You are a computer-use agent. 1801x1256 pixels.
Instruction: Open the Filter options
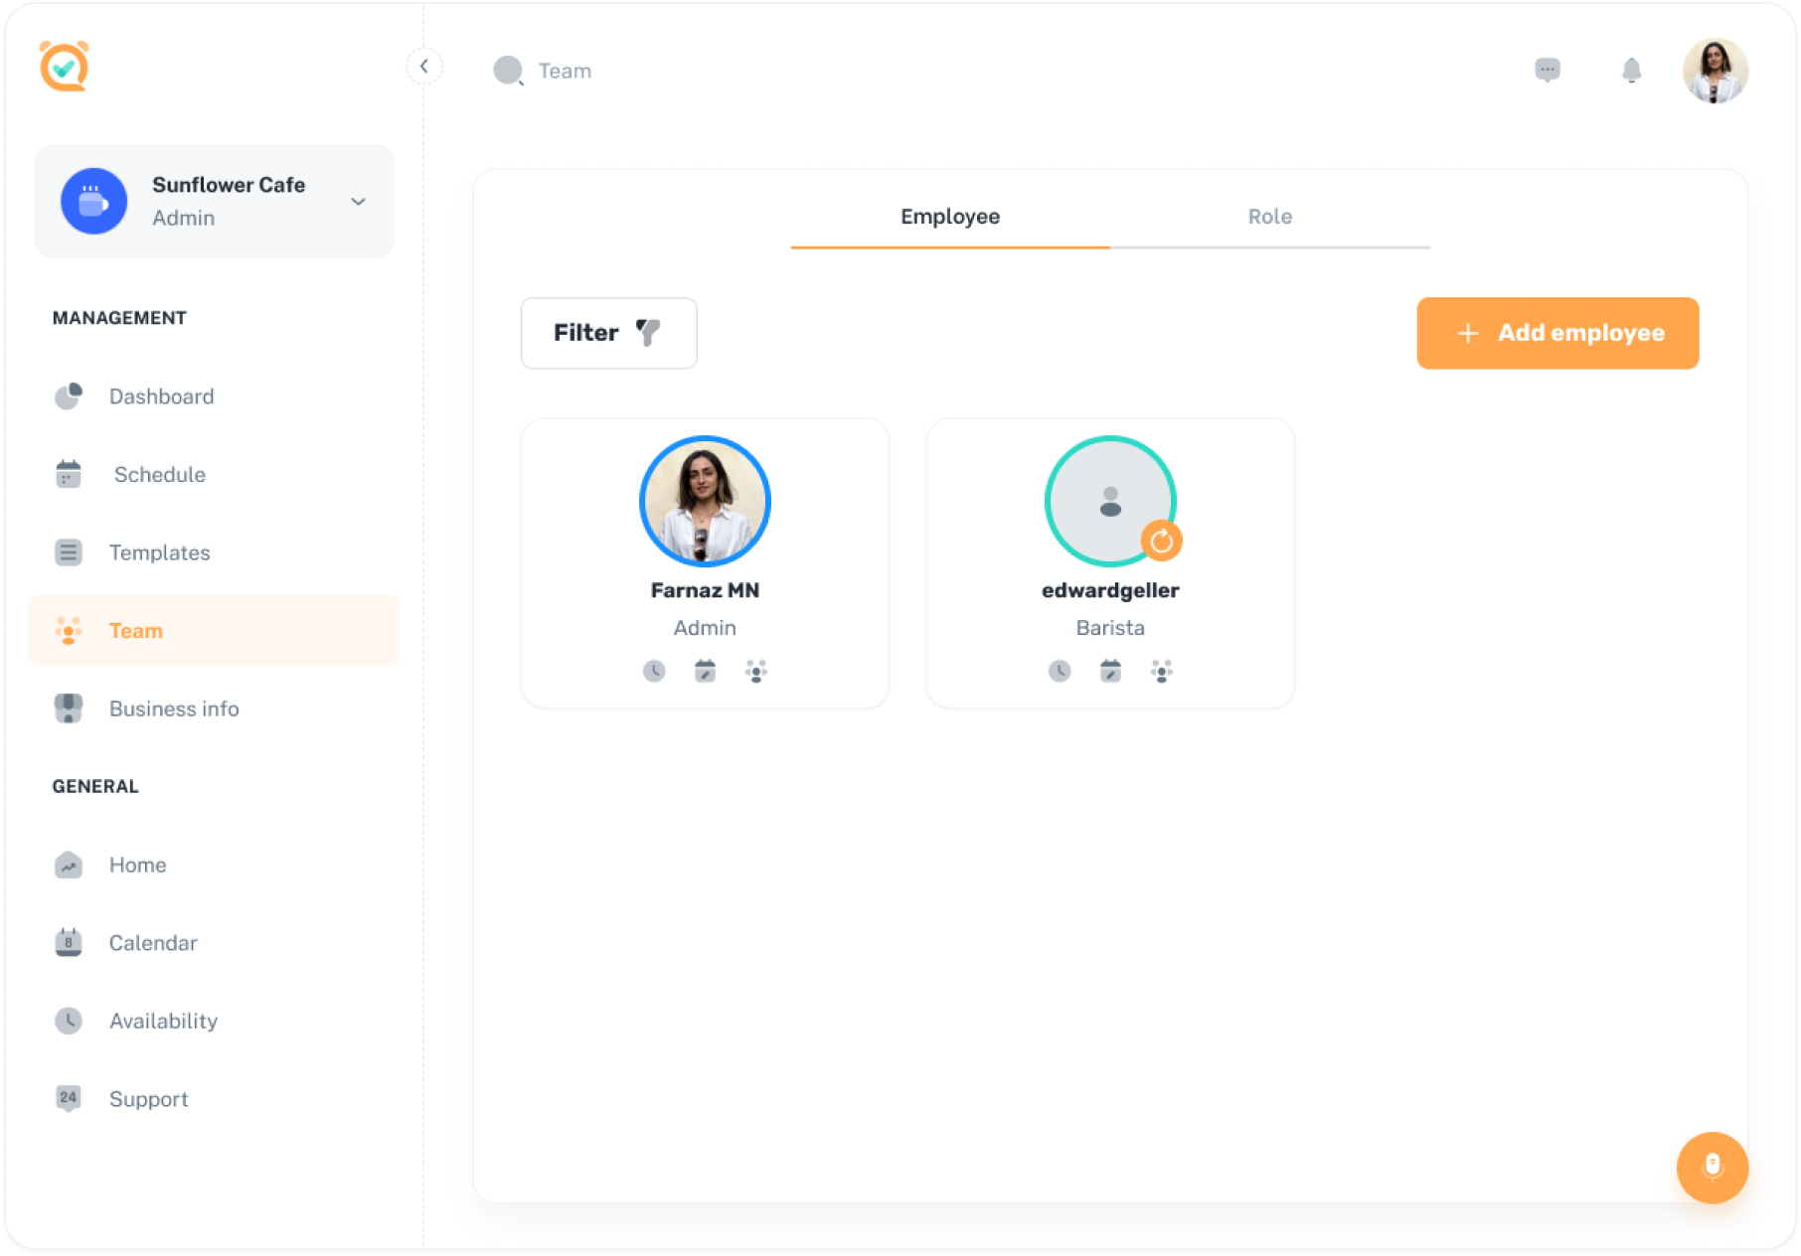608,333
